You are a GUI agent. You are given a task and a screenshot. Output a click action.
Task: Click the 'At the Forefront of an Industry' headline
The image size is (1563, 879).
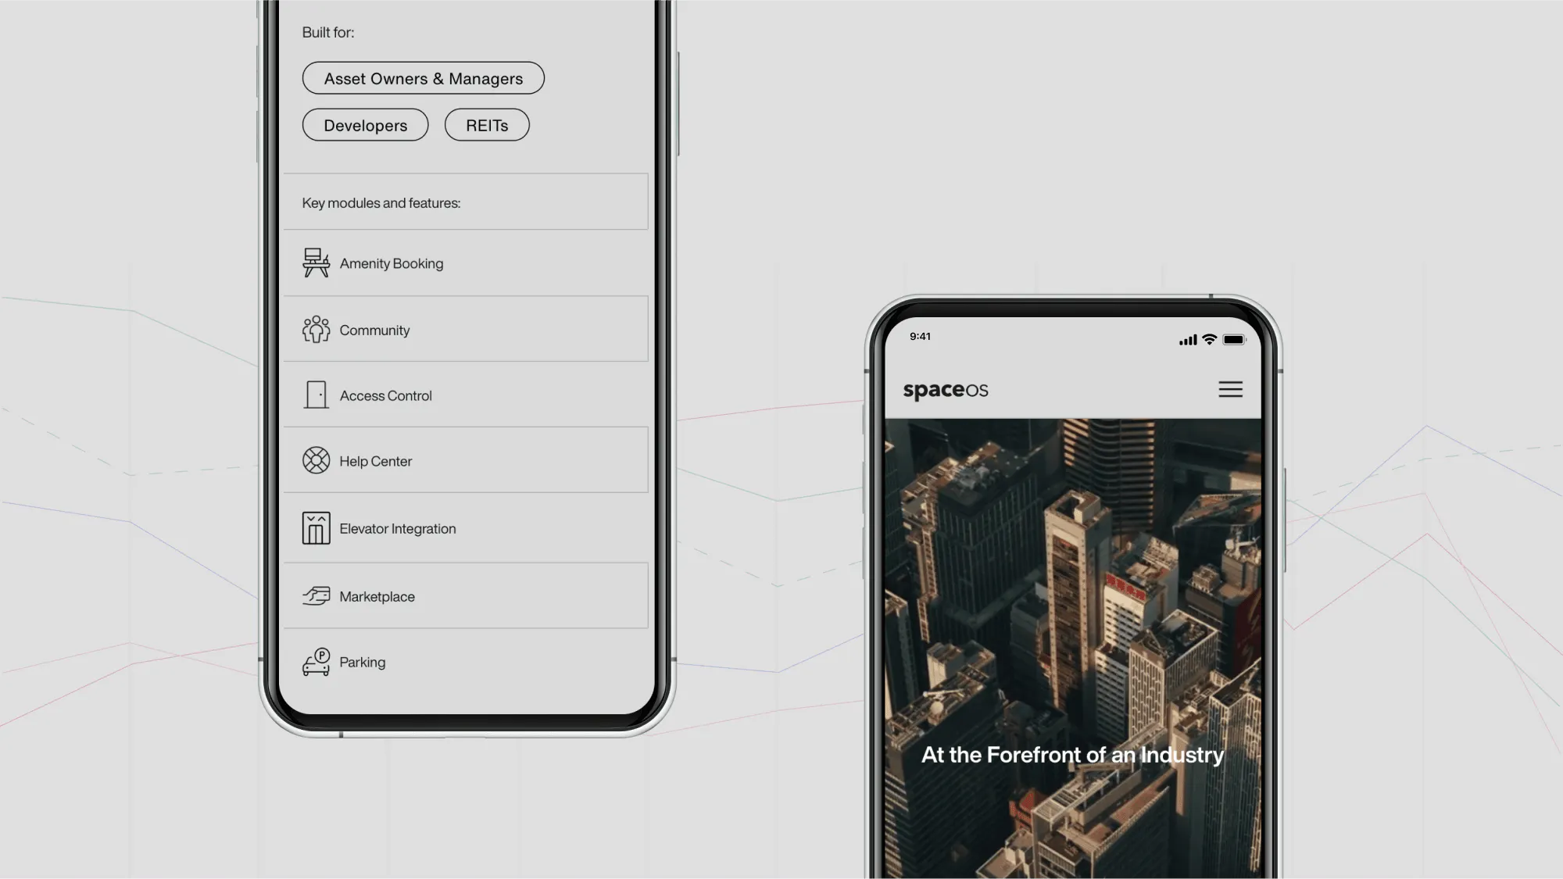point(1072,755)
